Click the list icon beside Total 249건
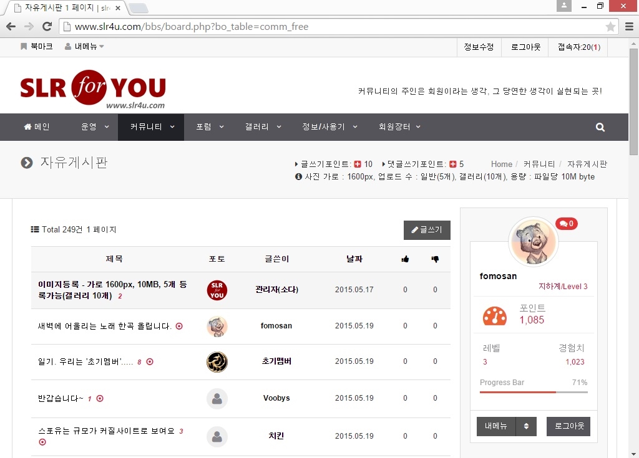This screenshot has height=458, width=639. click(35, 229)
